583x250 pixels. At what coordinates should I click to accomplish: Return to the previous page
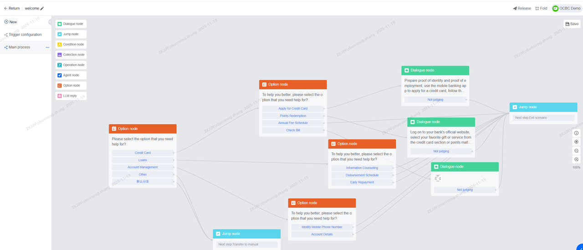12,8
